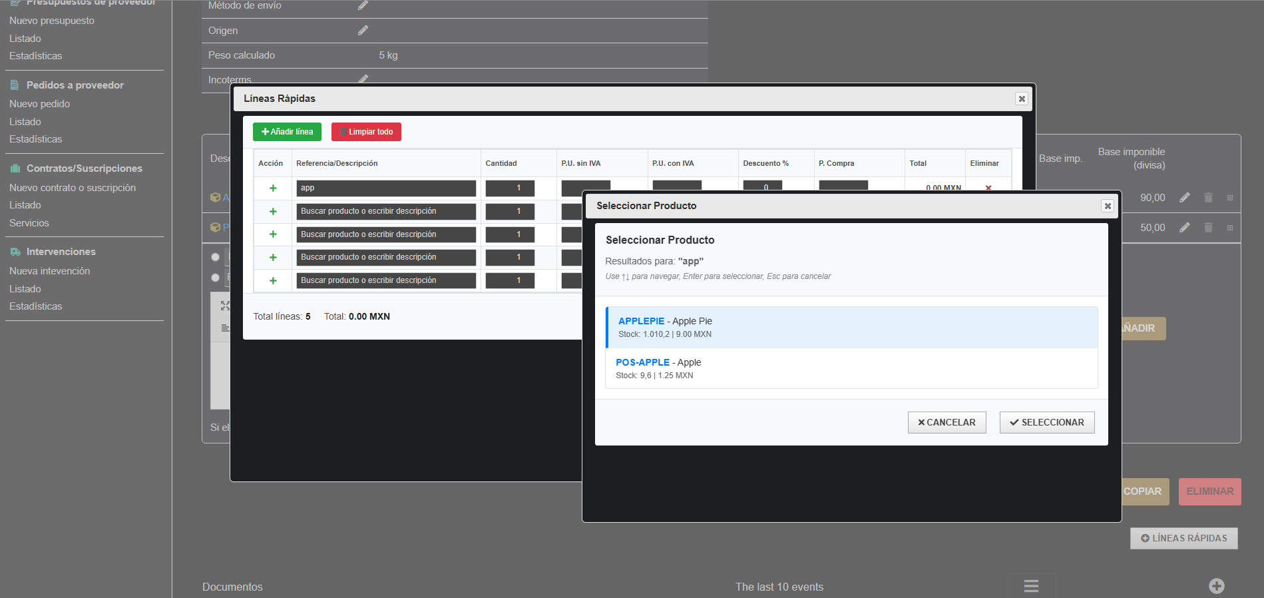
Task: Click the green plus icon in first row
Action: point(273,188)
